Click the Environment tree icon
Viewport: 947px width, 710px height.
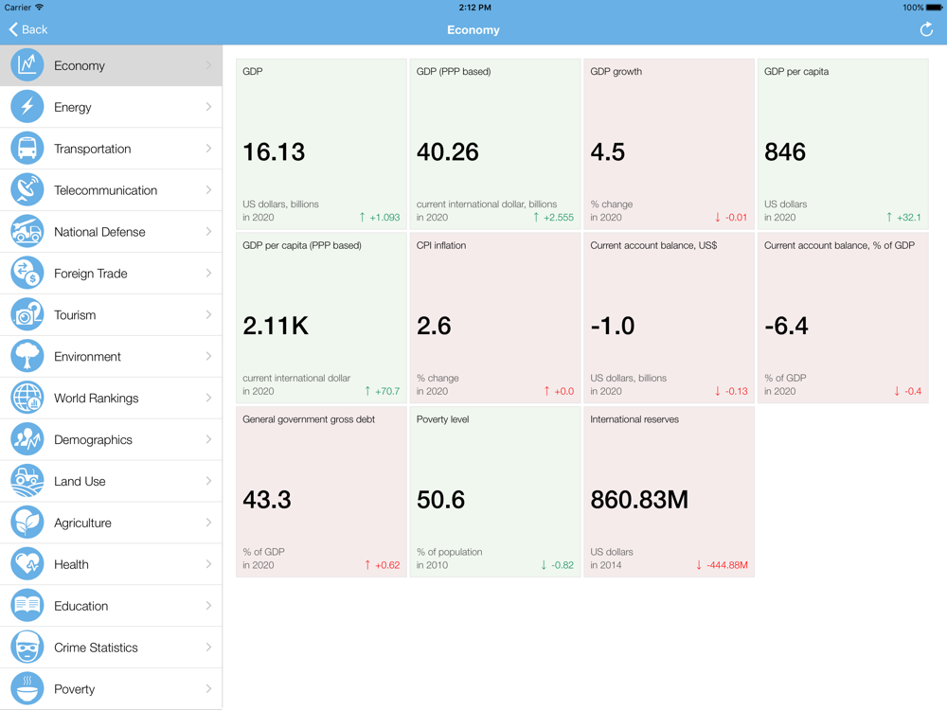[27, 356]
